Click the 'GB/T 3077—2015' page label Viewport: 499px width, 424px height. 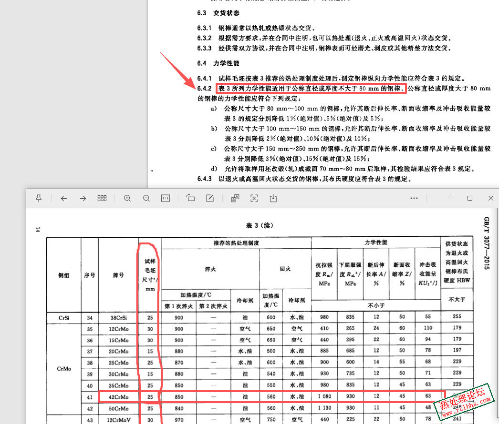[x=487, y=243]
